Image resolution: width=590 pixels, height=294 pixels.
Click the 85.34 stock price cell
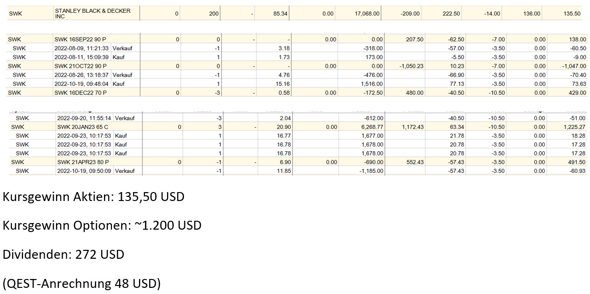click(x=280, y=14)
